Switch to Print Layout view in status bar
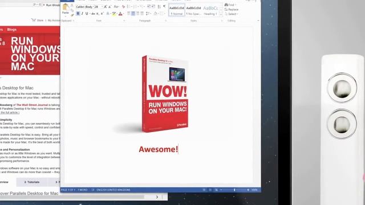365x205 pixels. [210, 190]
